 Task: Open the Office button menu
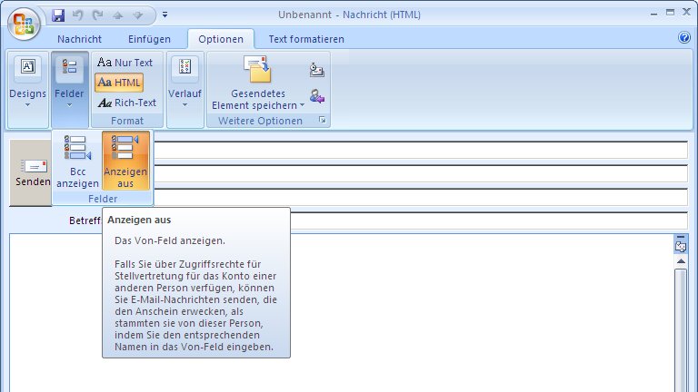point(24,23)
